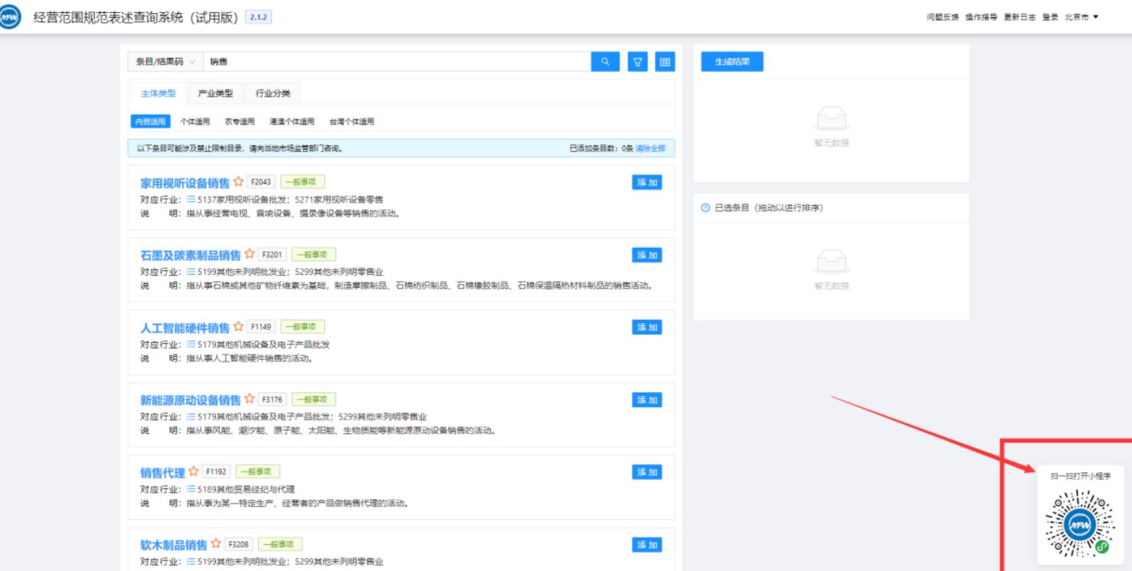Click the mini-program QR code image
The image size is (1132, 571).
coord(1080,524)
